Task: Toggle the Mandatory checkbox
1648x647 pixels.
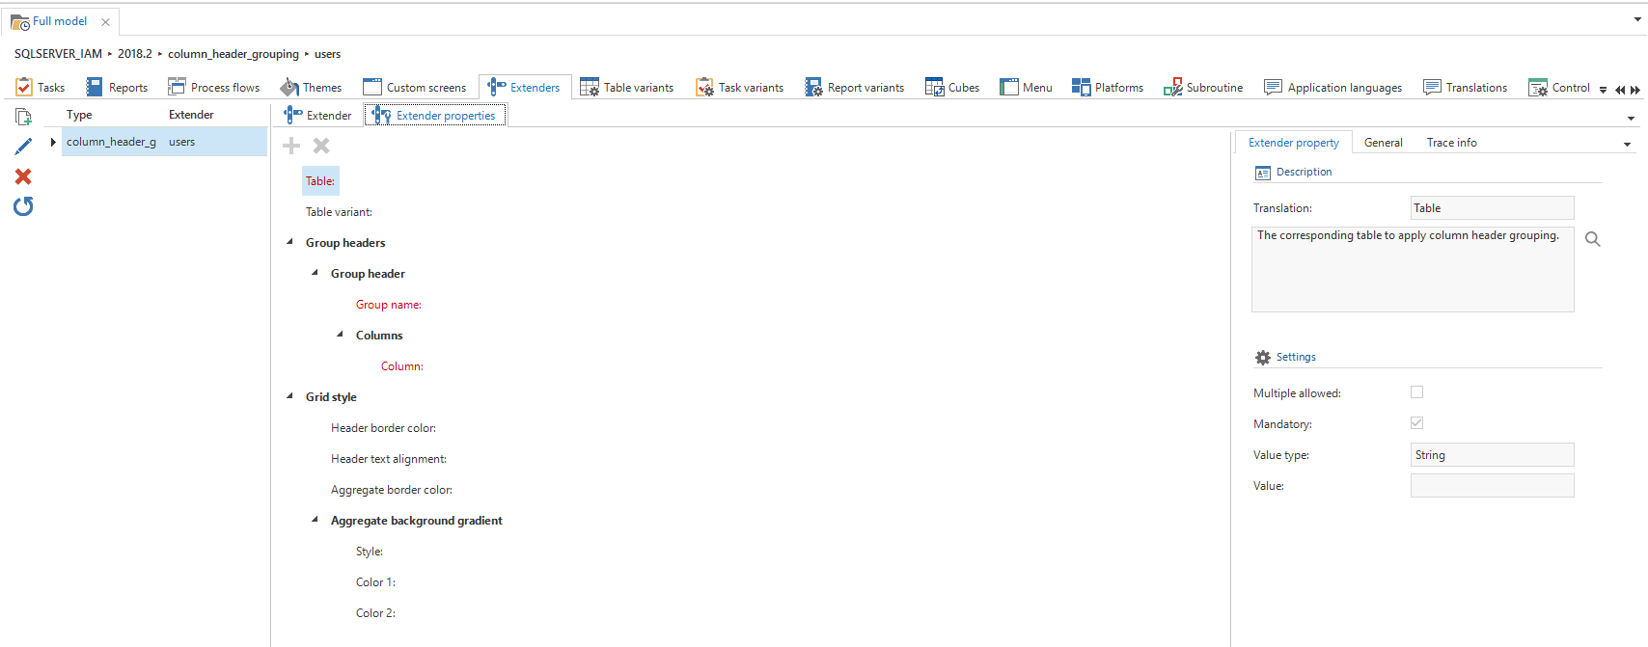Action: (1416, 423)
